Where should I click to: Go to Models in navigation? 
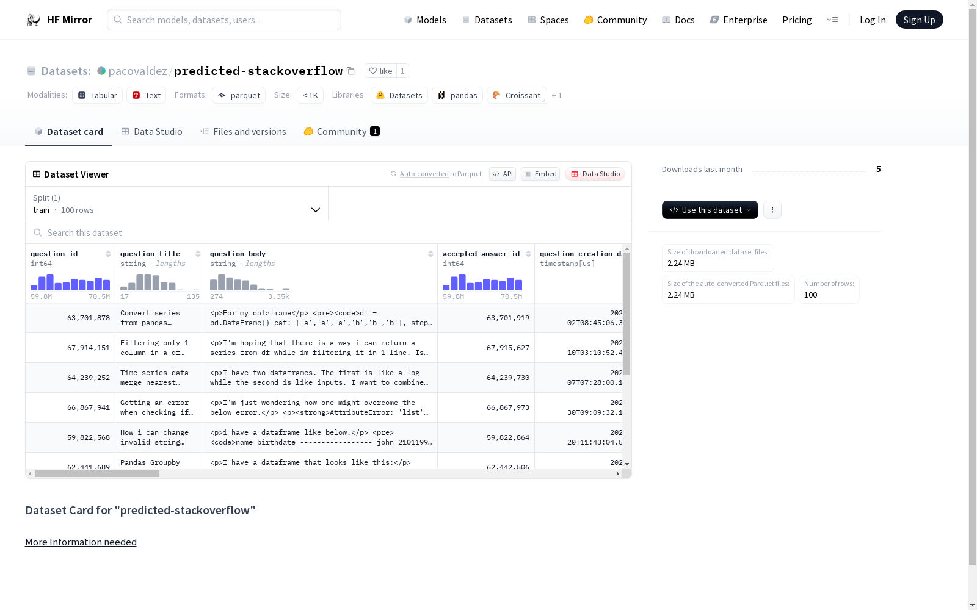425,20
